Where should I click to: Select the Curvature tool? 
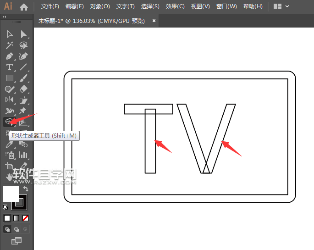pos(23,56)
